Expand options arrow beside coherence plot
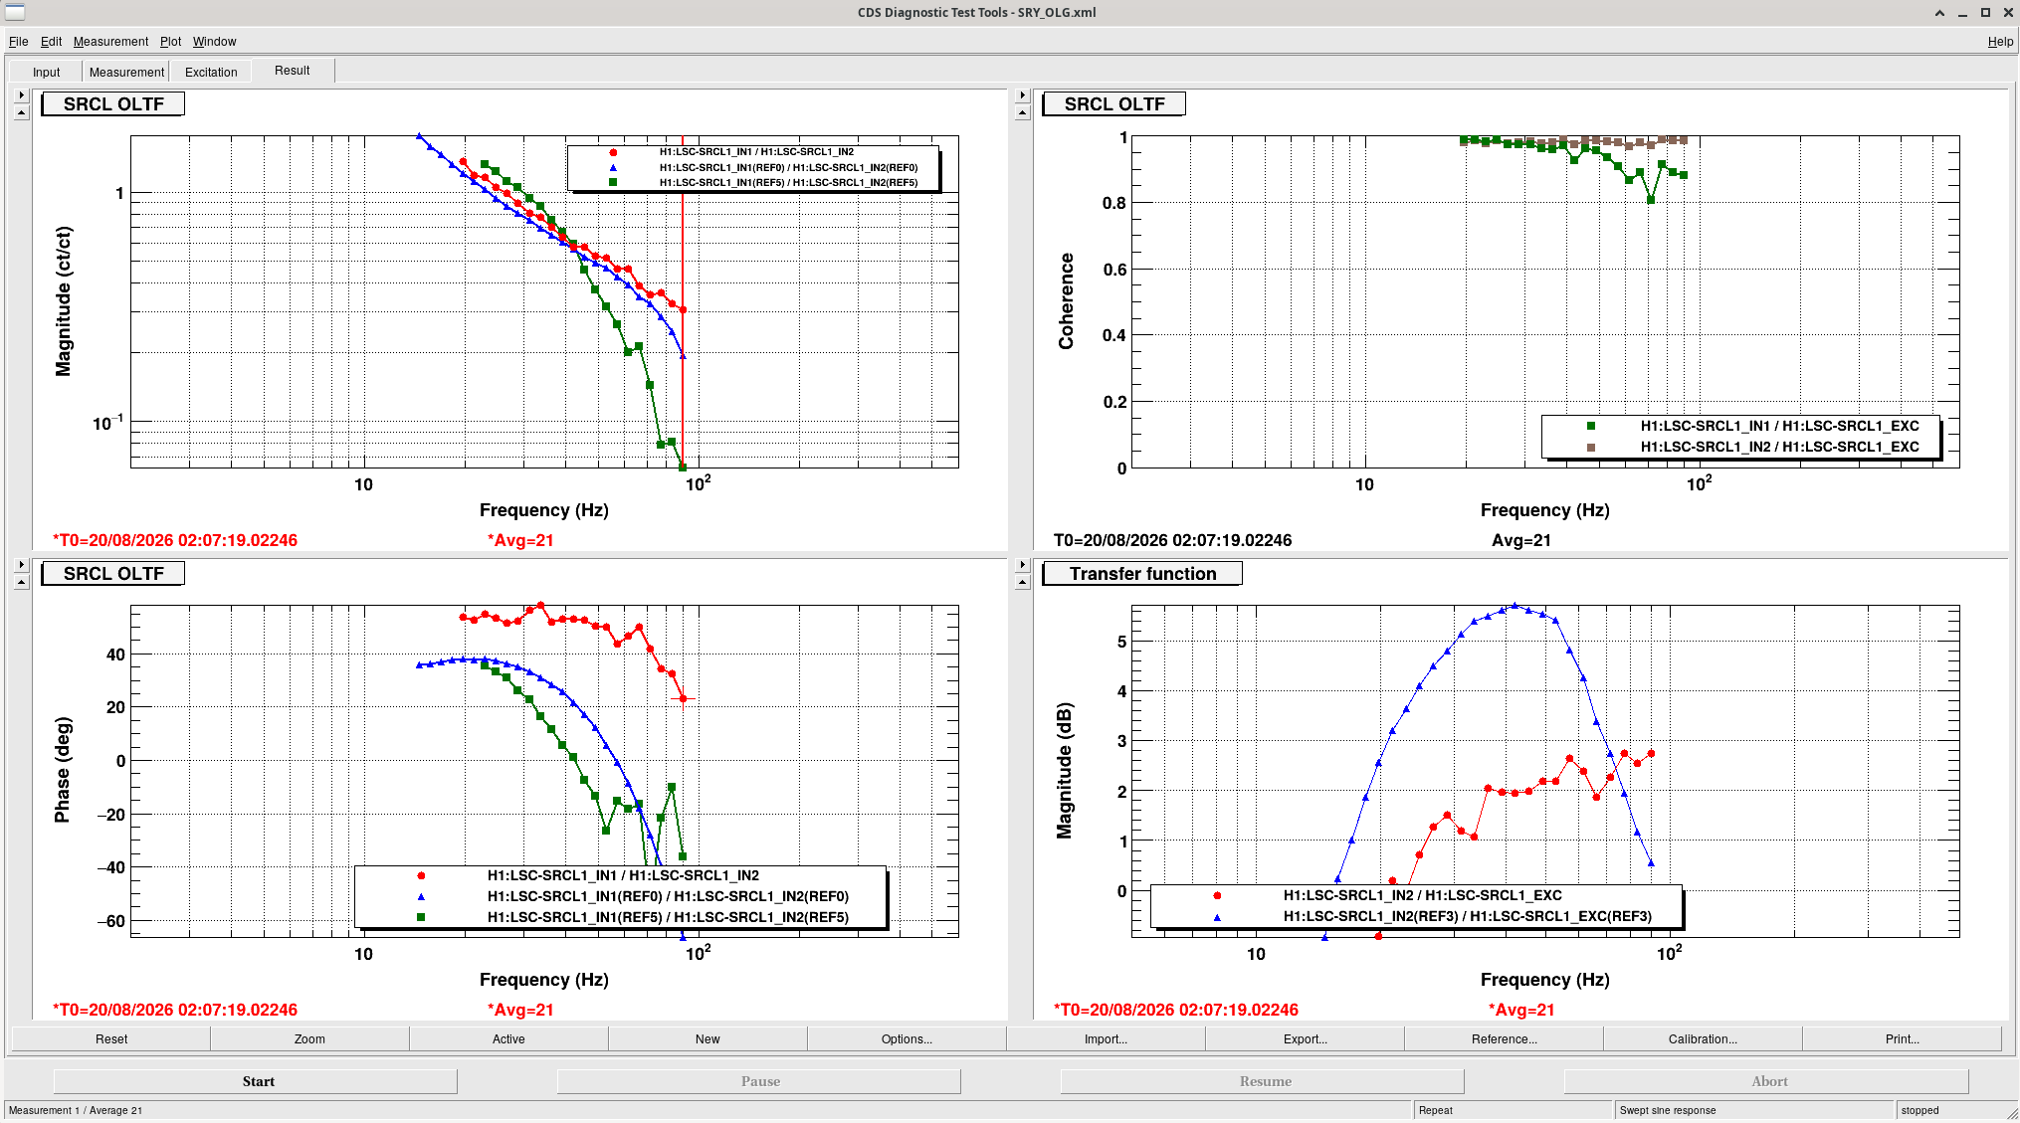 tap(1022, 95)
